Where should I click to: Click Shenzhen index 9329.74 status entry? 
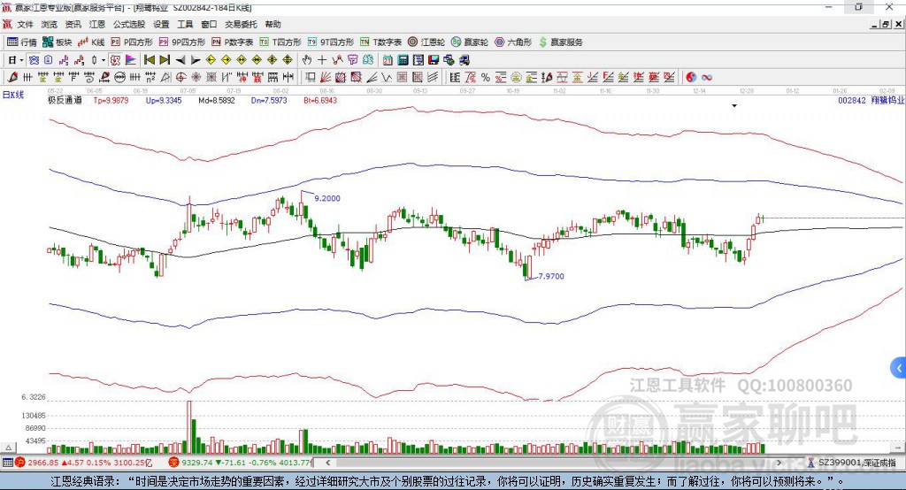(x=241, y=463)
